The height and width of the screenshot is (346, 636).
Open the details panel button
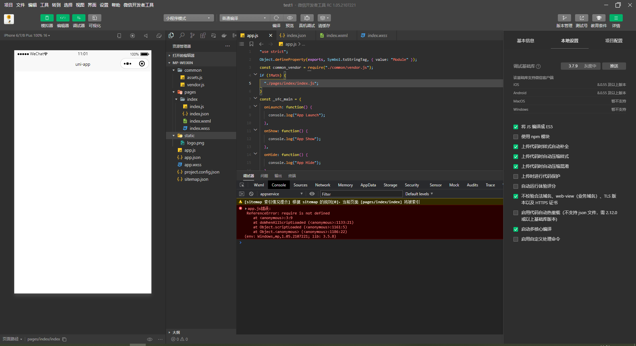point(616,18)
